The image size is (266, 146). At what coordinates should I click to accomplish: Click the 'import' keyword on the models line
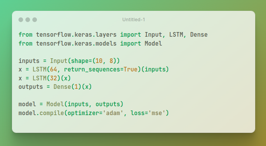pyautogui.click(x=130, y=44)
